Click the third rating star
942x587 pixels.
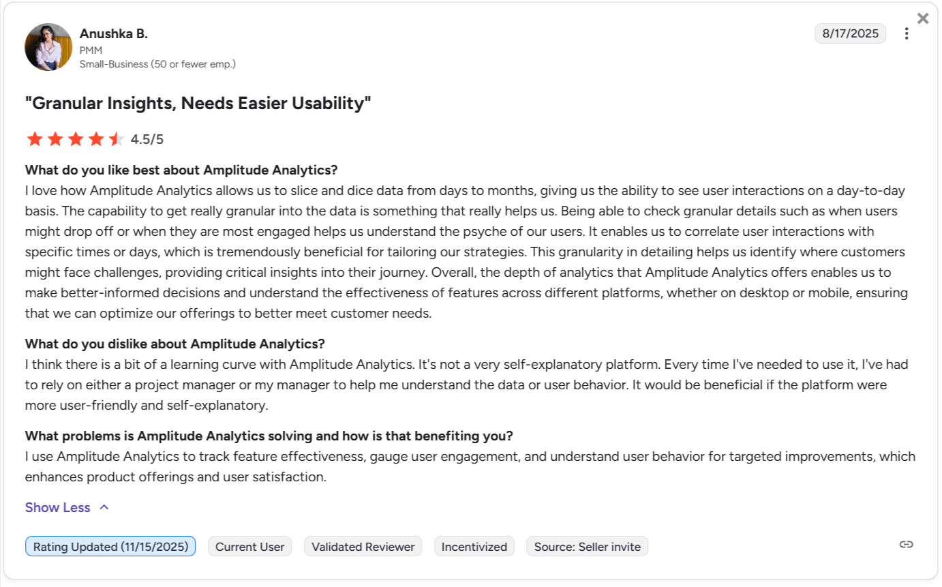click(x=76, y=139)
